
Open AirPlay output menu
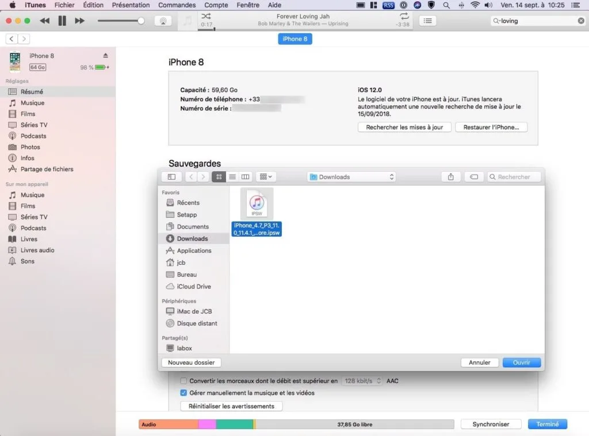[x=163, y=21]
